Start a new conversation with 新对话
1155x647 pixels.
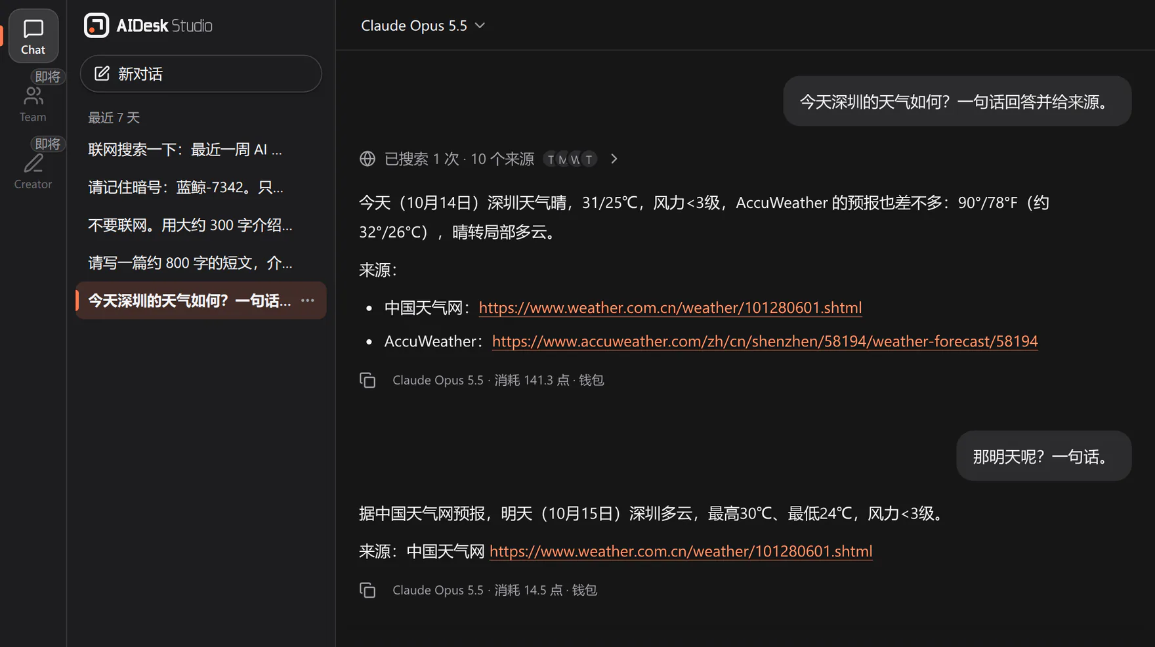[x=201, y=73]
